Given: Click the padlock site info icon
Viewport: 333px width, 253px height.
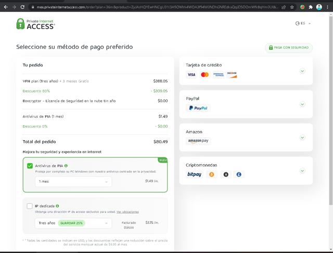Looking at the screenshot, I should 33,7.
